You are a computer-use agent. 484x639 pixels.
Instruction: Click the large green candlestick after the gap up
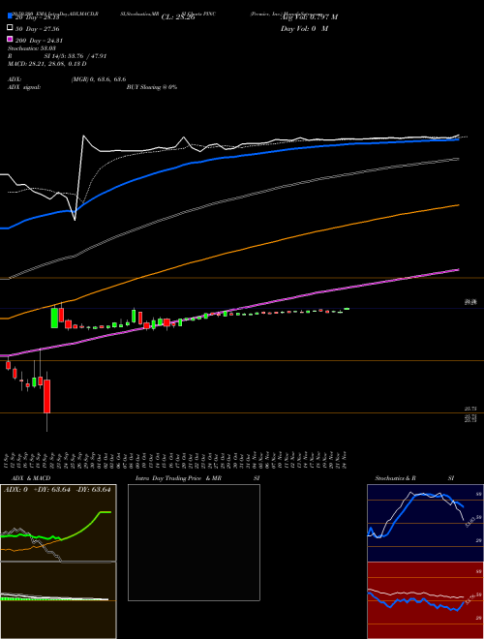tap(54, 318)
